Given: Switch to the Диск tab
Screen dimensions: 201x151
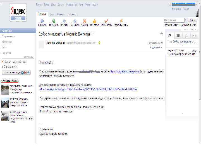Looking at the screenshot, I should tap(52, 15).
